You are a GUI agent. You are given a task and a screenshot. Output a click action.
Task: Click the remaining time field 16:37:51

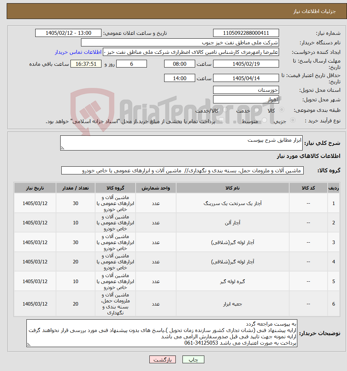click(86, 64)
